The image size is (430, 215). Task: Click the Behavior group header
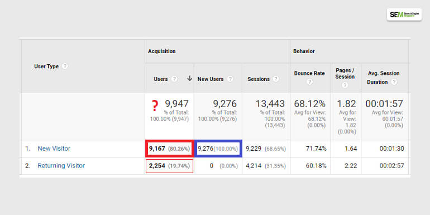click(x=304, y=51)
